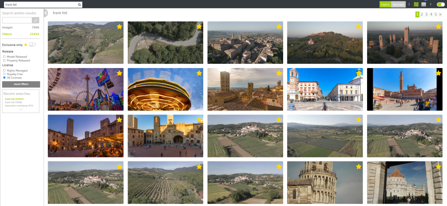This screenshot has width=447, height=206.
Task: Click the star on the leaning tower thumbnail
Action: pyautogui.click(x=358, y=166)
